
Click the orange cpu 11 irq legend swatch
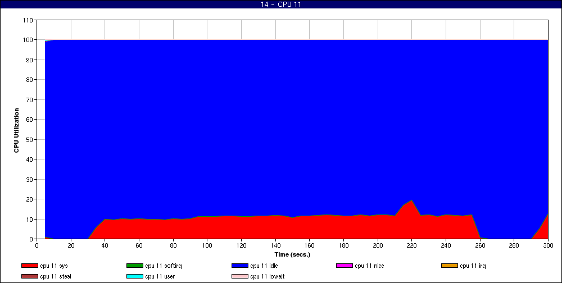[450, 266]
